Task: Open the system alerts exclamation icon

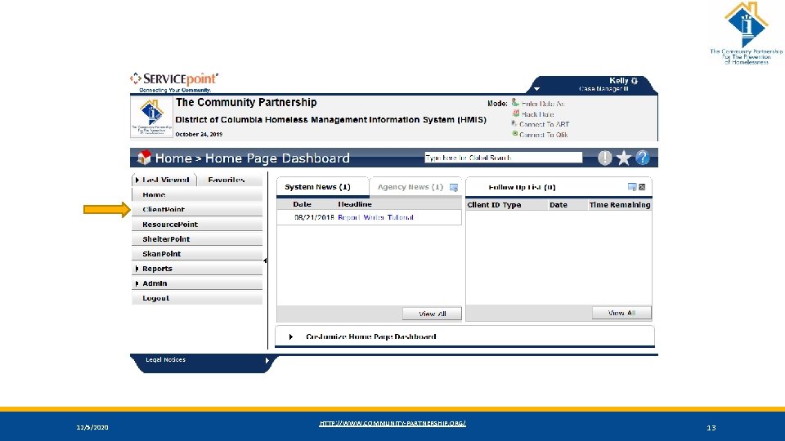Action: point(605,158)
